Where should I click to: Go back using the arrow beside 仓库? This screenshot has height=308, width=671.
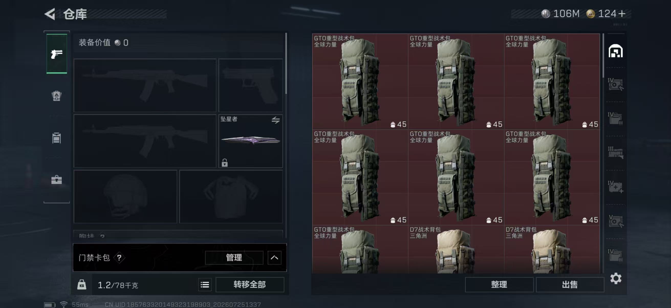(x=50, y=14)
